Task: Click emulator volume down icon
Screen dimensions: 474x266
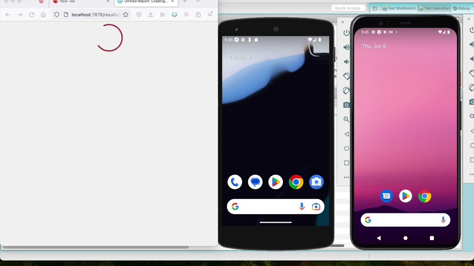Action: (346, 62)
